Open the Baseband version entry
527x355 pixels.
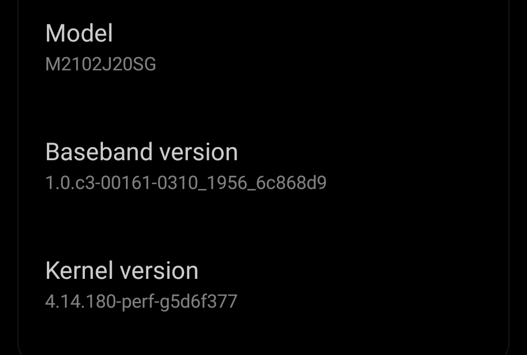[263, 167]
